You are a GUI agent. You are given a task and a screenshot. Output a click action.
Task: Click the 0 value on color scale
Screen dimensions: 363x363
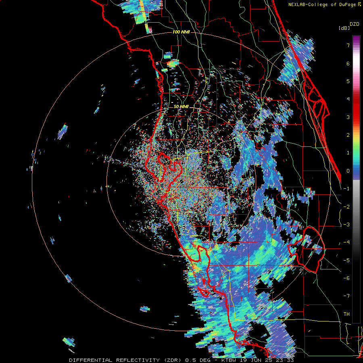click(x=348, y=171)
